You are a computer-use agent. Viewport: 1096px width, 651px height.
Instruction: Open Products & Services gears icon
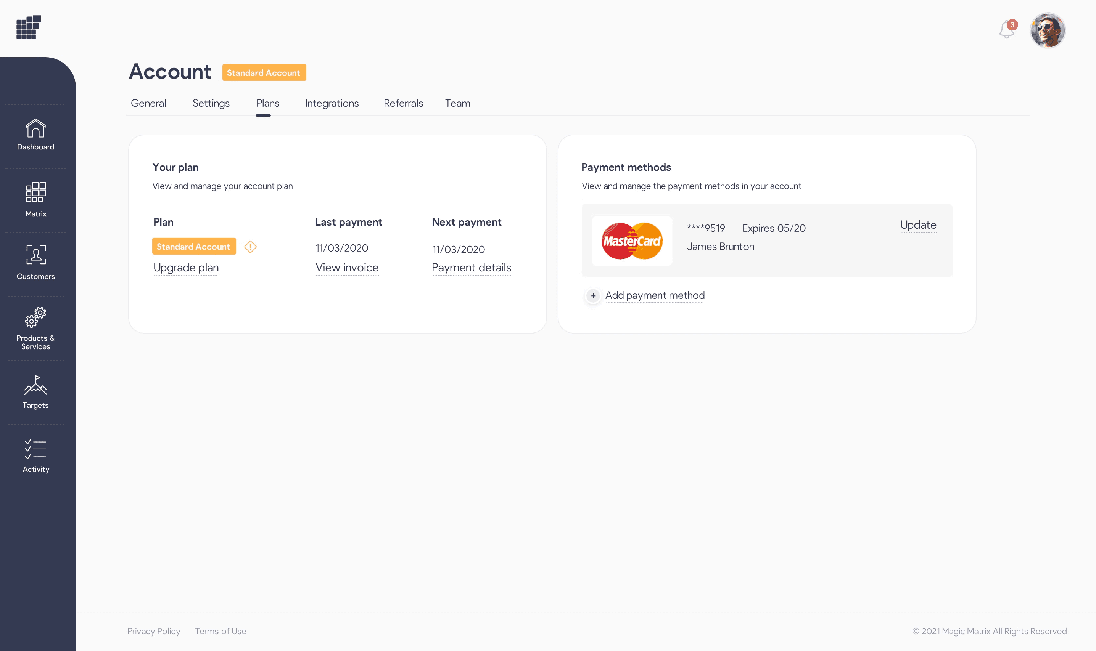35,317
